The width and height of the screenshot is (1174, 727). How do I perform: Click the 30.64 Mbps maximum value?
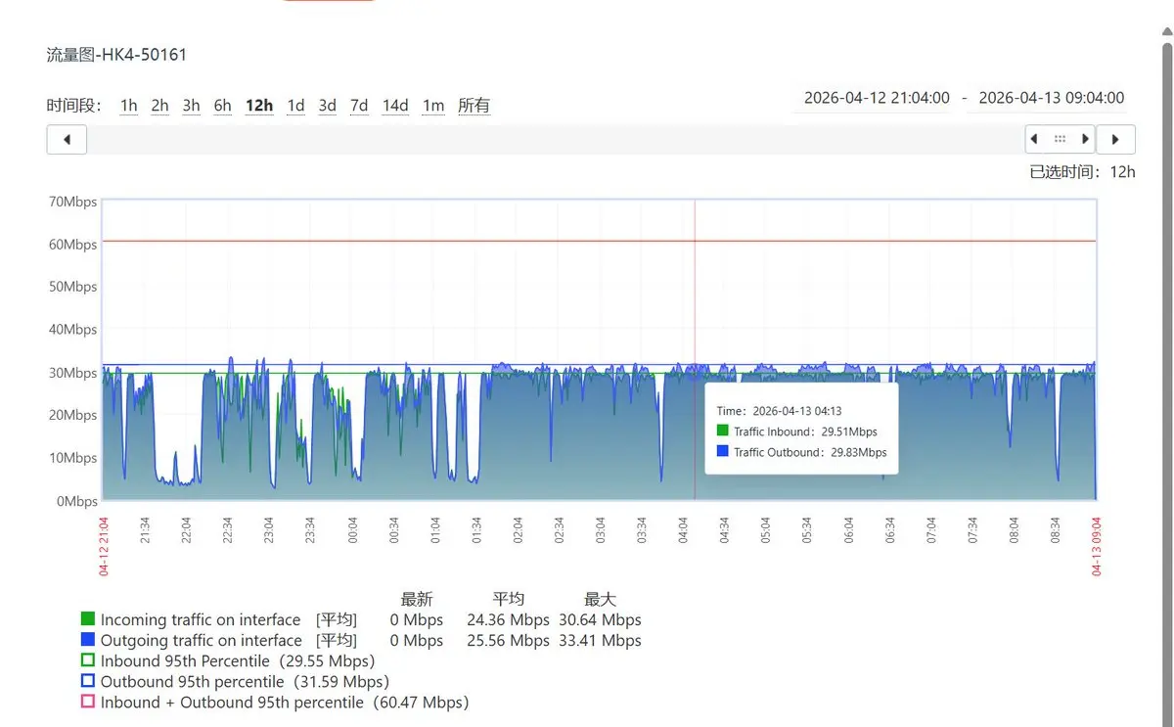(600, 619)
